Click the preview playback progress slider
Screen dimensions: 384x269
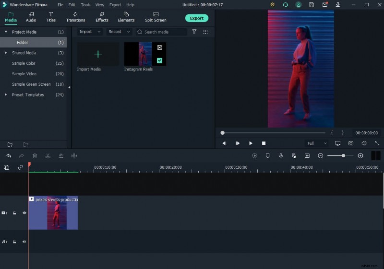pyautogui.click(x=274, y=133)
